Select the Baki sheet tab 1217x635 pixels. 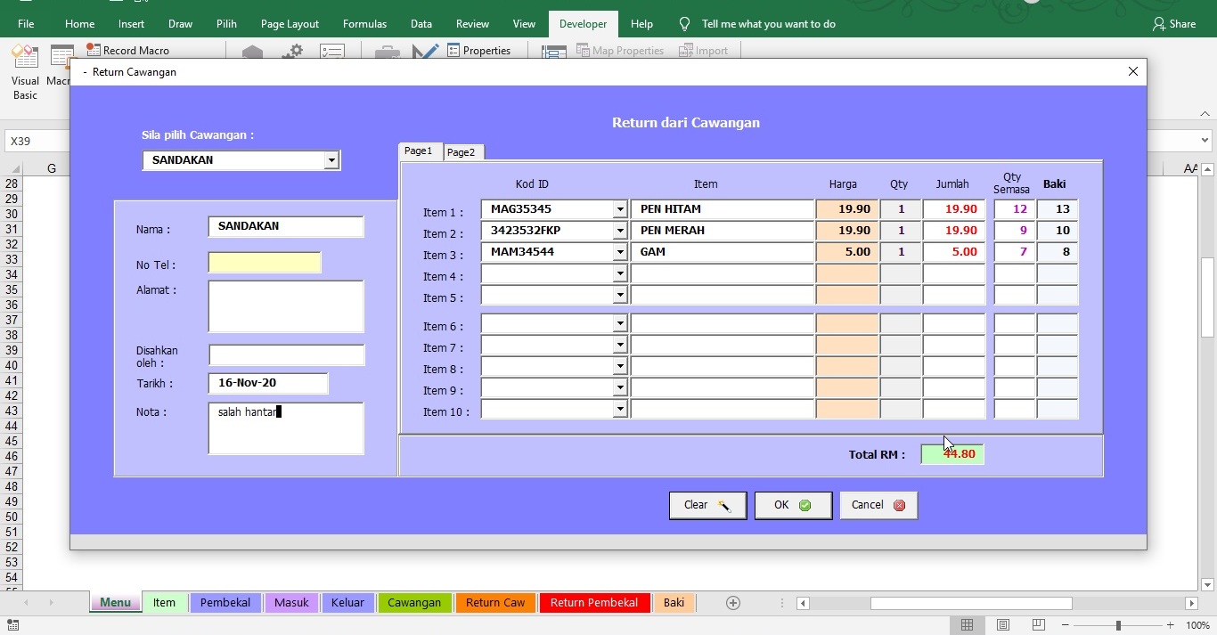tap(674, 603)
